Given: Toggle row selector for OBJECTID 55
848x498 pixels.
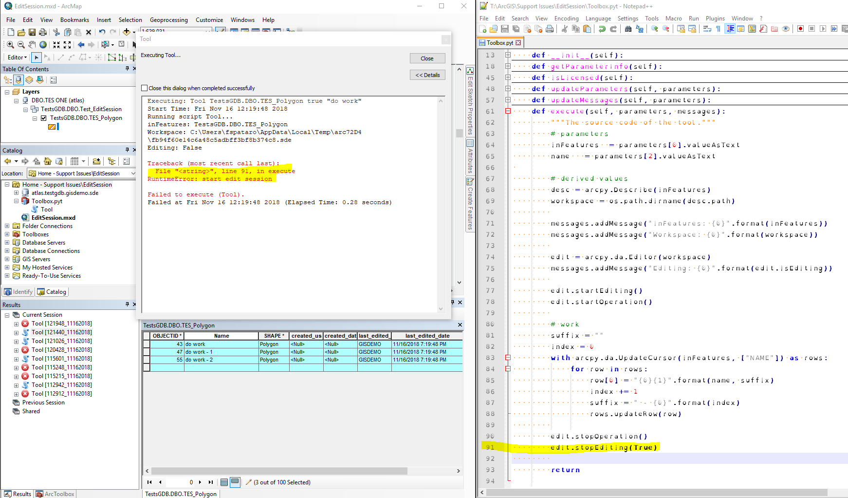Looking at the screenshot, I should 147,360.
